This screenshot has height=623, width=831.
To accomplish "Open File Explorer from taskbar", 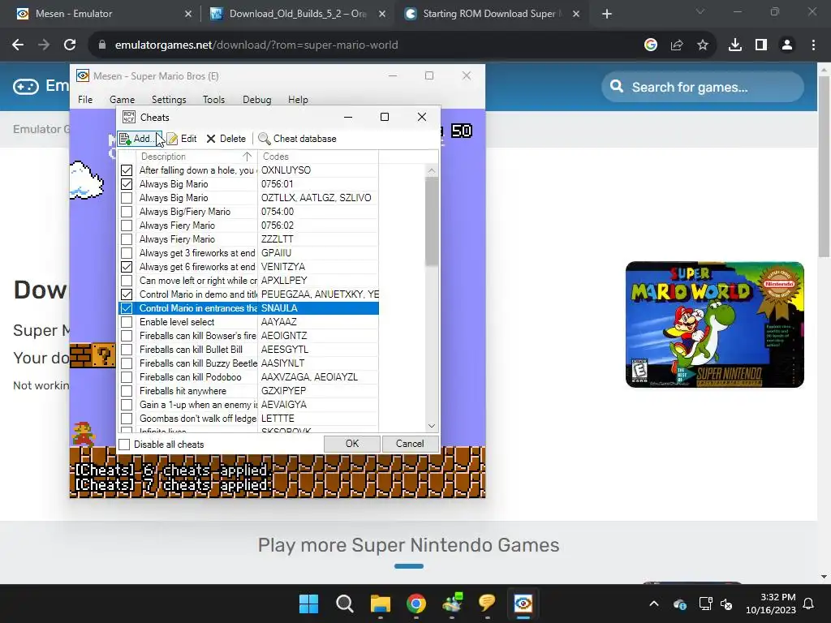I will [381, 604].
